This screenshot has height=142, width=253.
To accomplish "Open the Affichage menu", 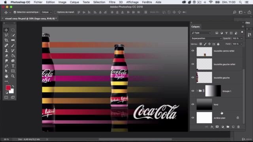I will pyautogui.click(x=132, y=2).
